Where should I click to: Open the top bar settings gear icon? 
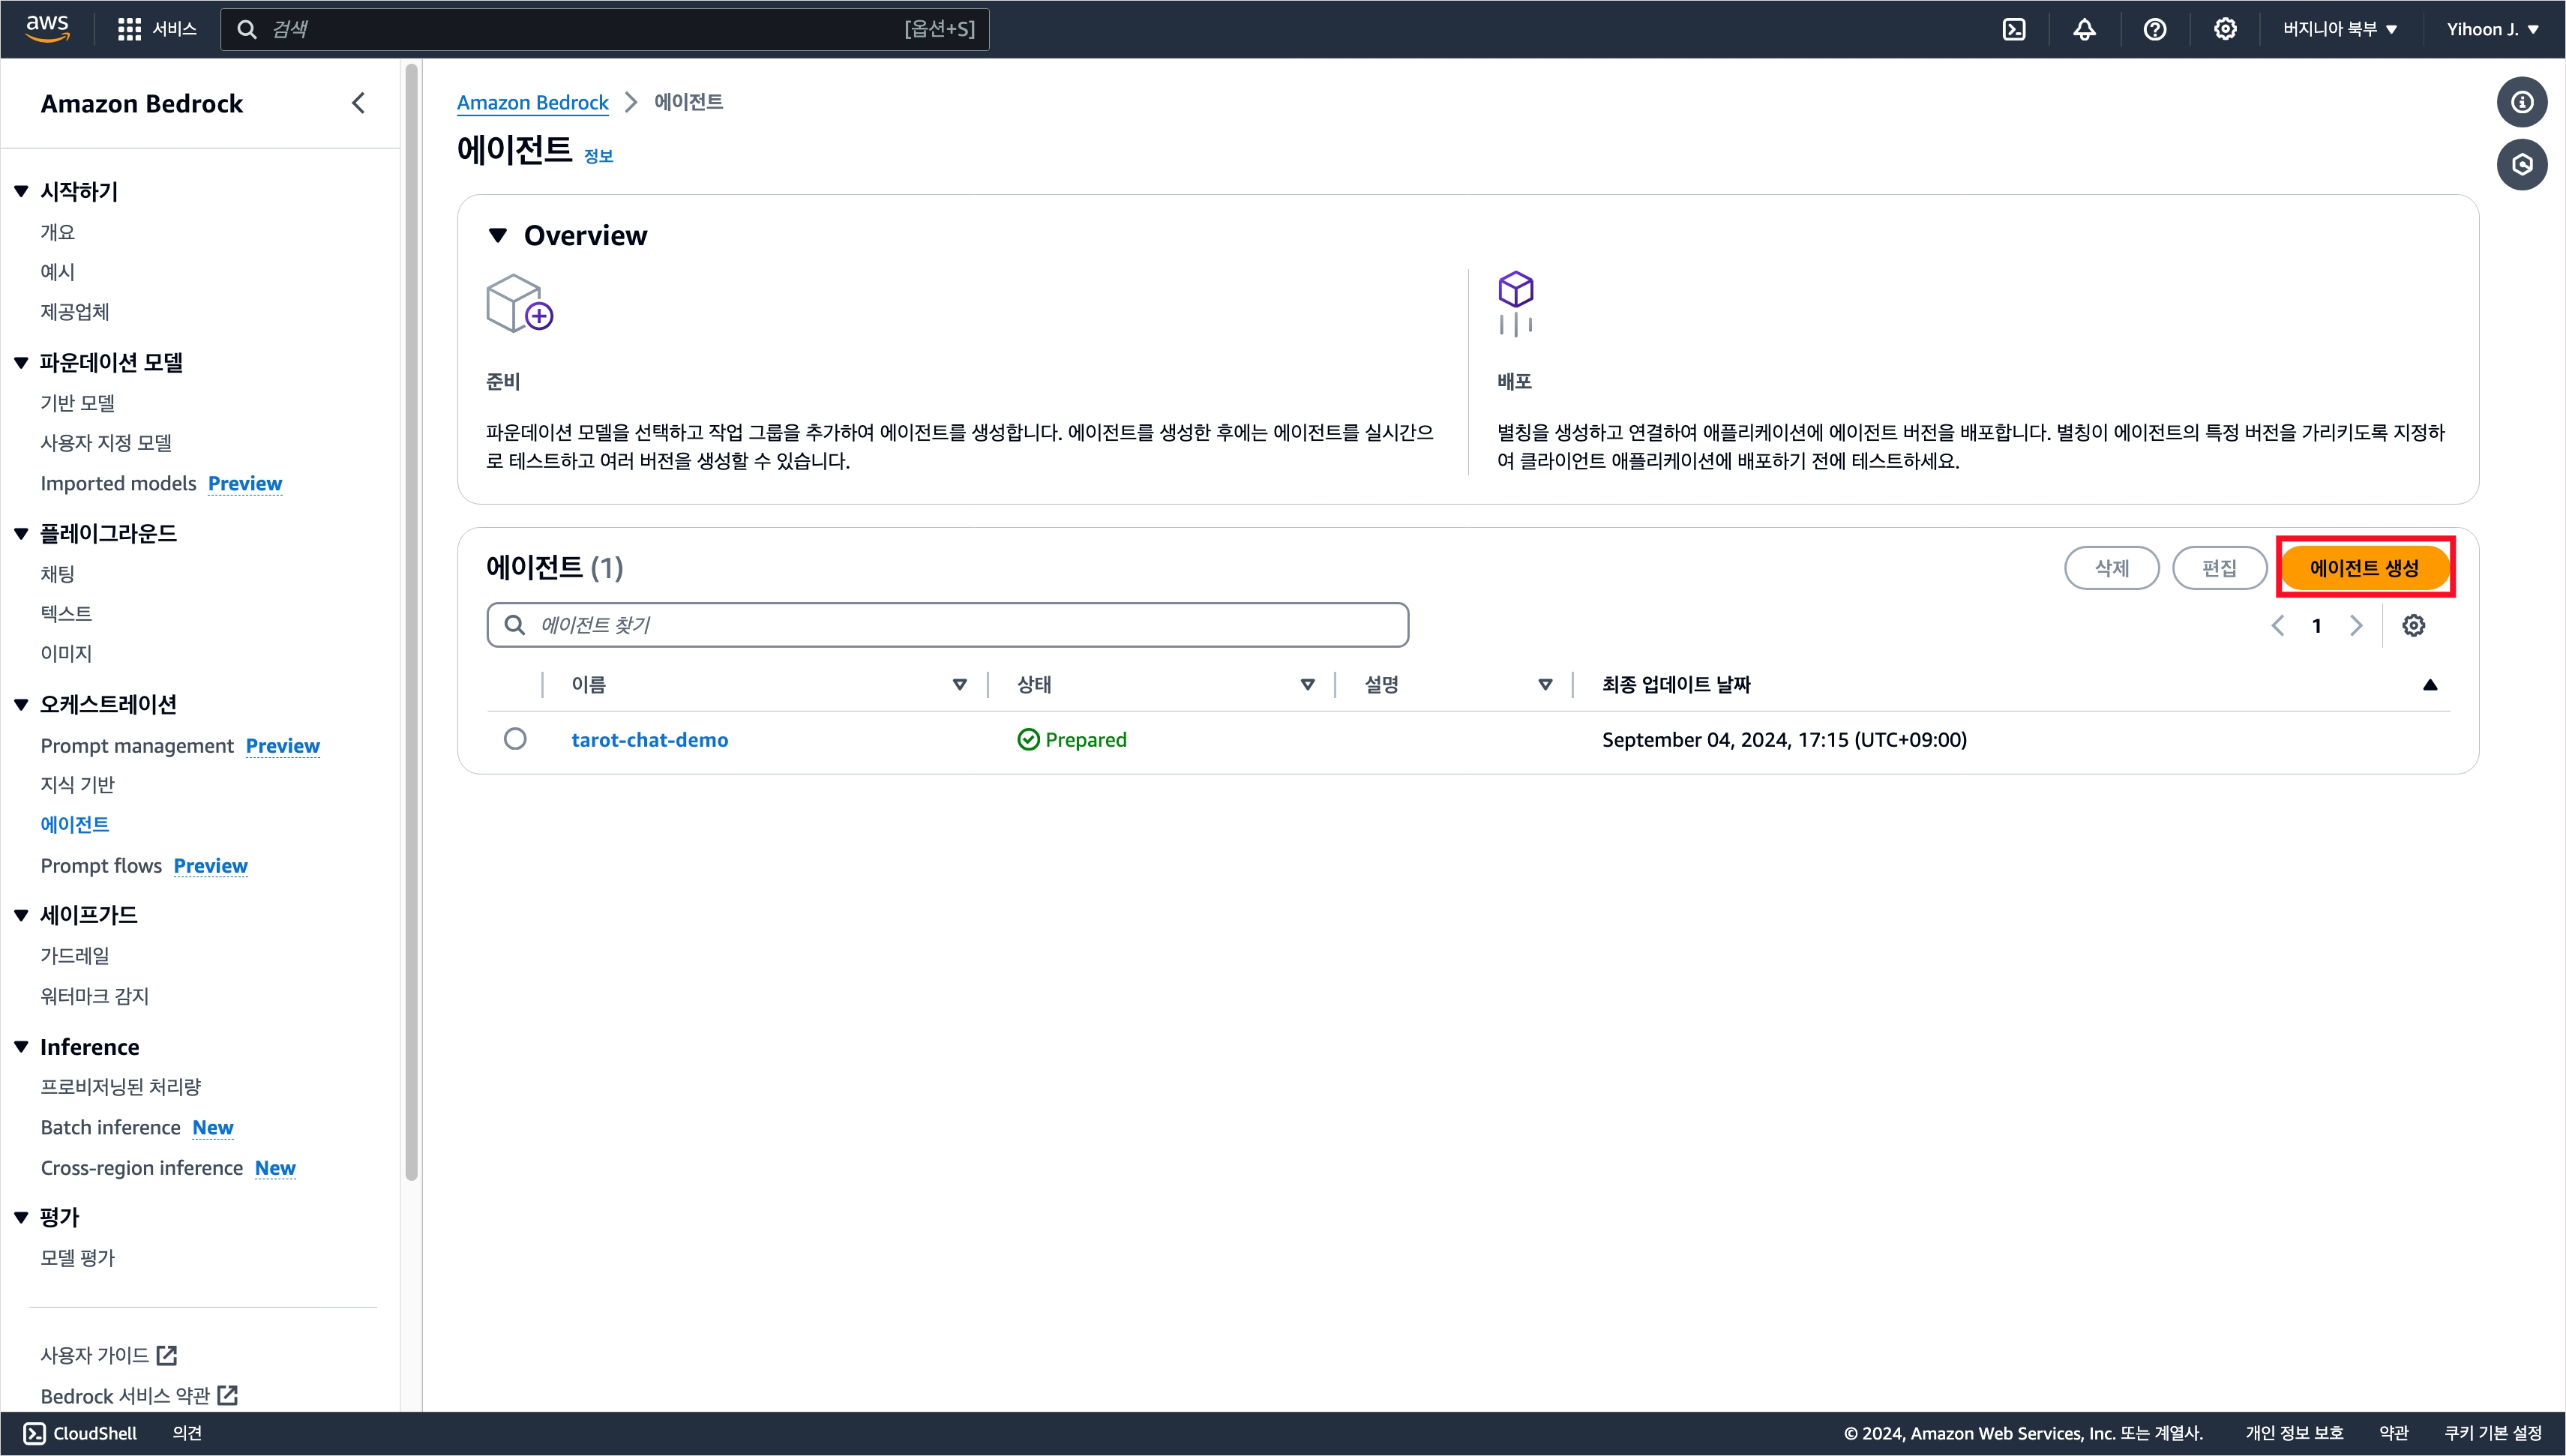coord(2225,29)
